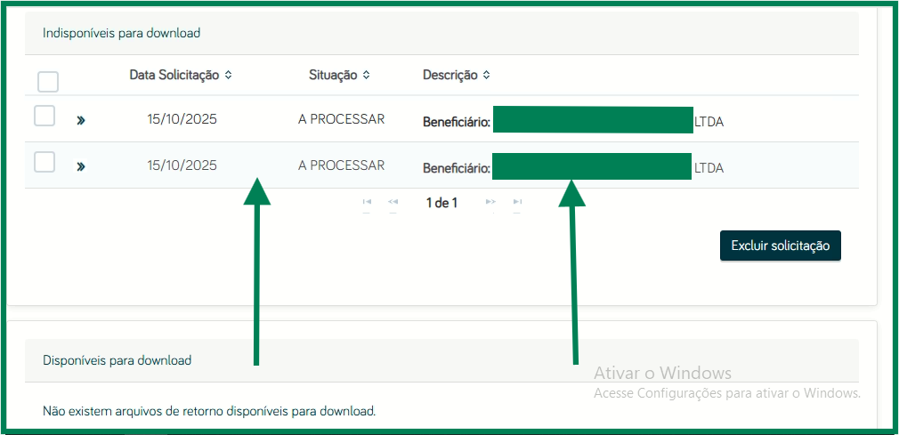Check the second request row checkbox

click(45, 162)
